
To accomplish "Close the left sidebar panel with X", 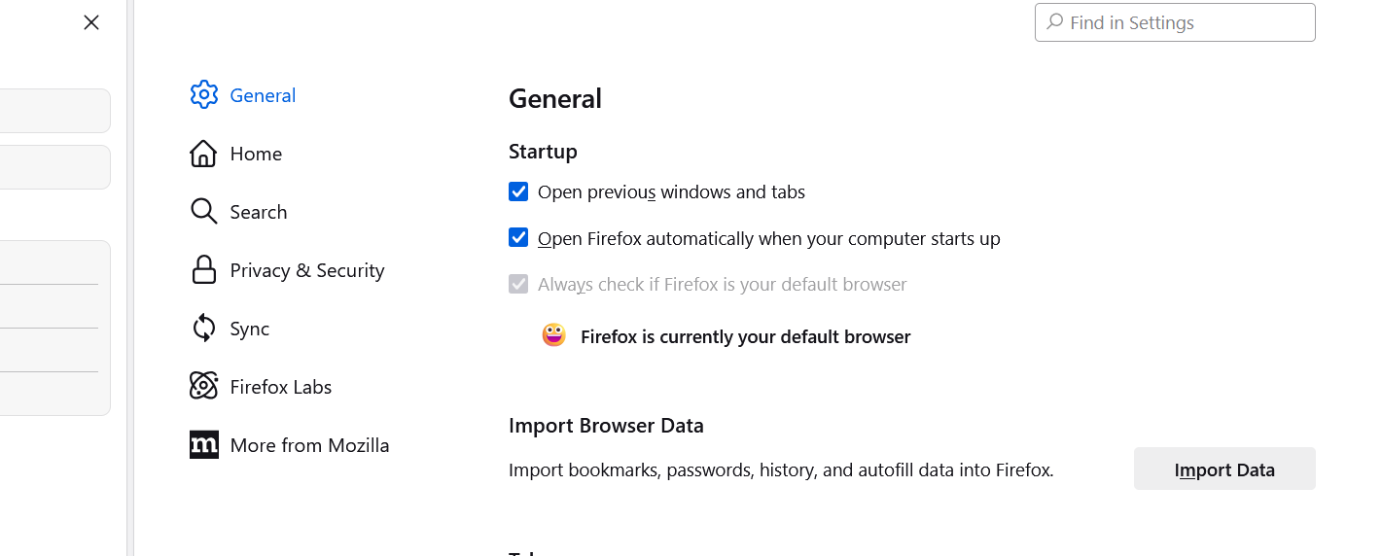I will [x=91, y=22].
